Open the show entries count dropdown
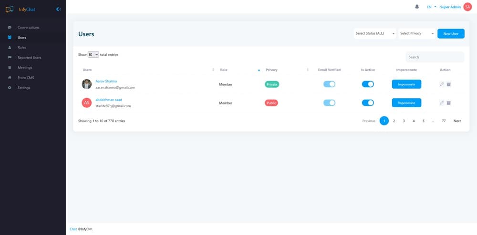 [93, 55]
